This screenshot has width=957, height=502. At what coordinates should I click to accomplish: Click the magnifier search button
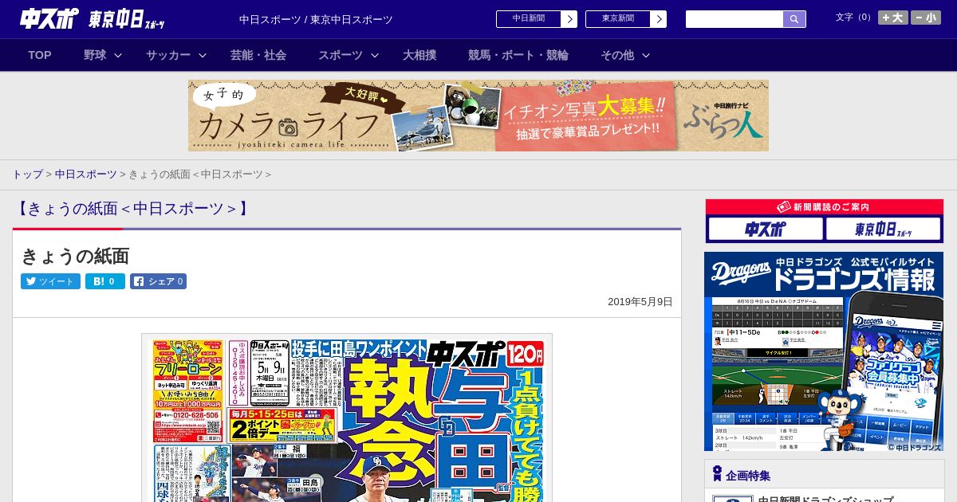pos(794,19)
